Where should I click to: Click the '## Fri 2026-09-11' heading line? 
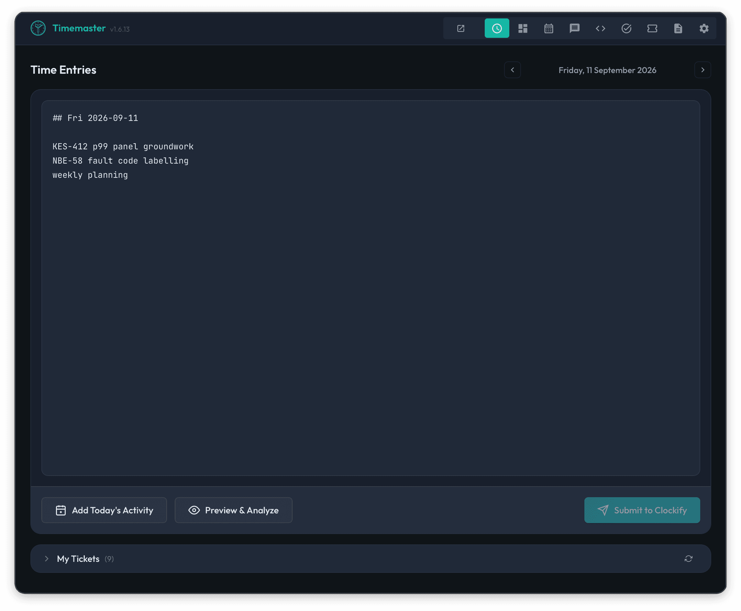(x=95, y=118)
